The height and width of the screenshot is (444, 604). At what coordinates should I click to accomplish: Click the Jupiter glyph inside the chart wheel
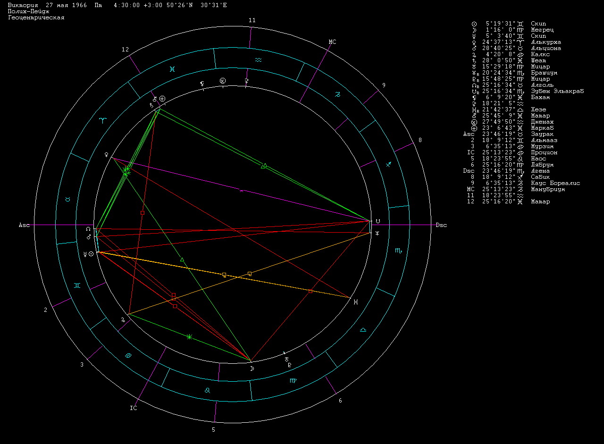123,319
